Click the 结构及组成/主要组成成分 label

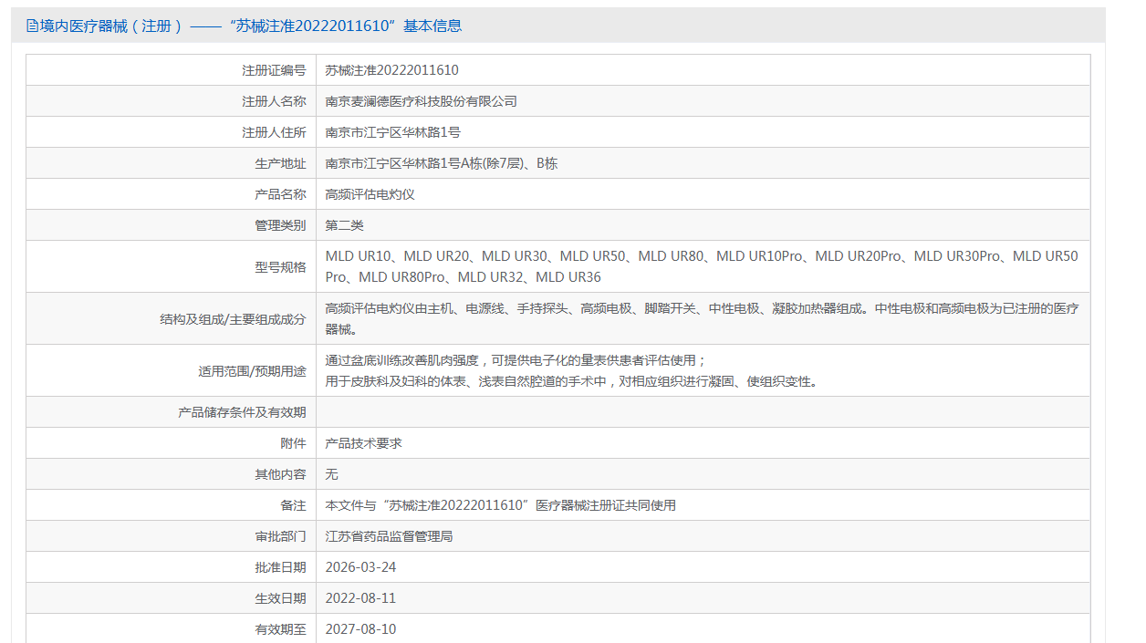click(x=233, y=318)
